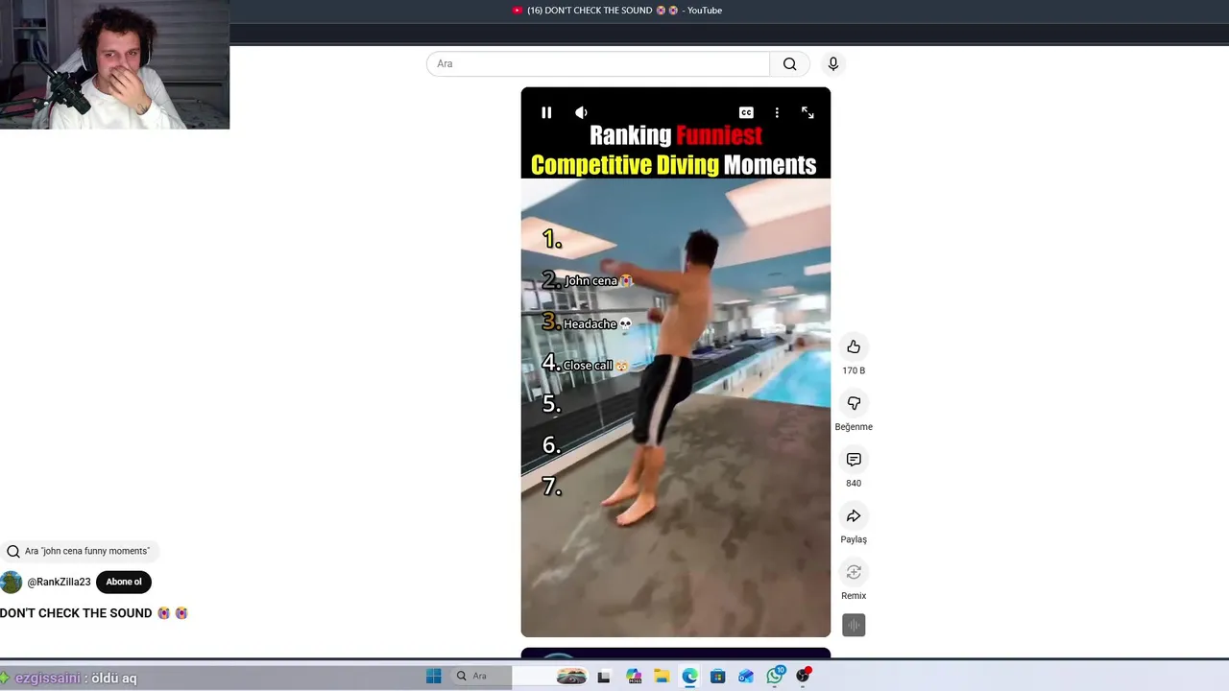Click the John cena ranking label

pyautogui.click(x=597, y=280)
